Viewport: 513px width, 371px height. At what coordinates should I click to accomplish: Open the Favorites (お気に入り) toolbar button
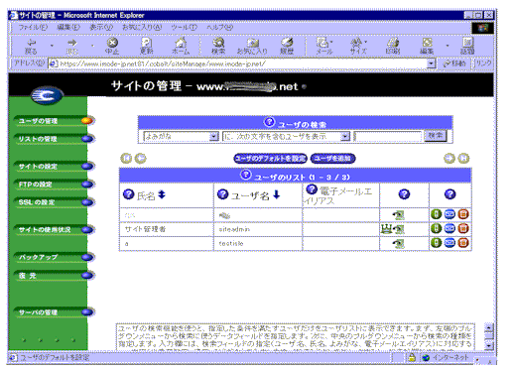point(252,47)
